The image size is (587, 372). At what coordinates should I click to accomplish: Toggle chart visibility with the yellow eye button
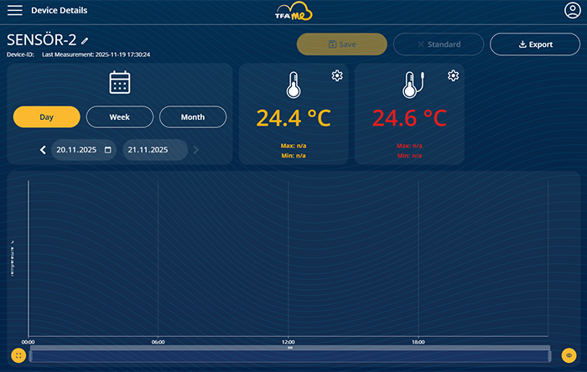(x=569, y=355)
